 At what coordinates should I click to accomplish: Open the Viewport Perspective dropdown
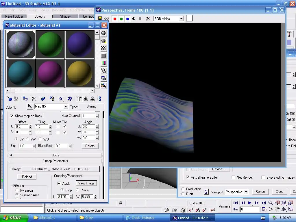[x=246, y=192]
